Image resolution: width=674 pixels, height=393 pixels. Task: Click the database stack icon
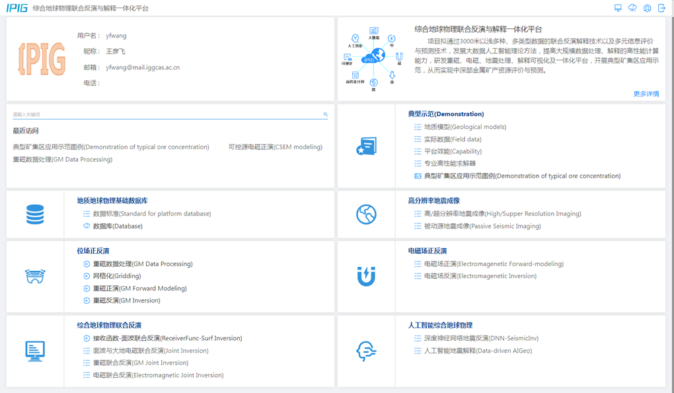[35, 214]
